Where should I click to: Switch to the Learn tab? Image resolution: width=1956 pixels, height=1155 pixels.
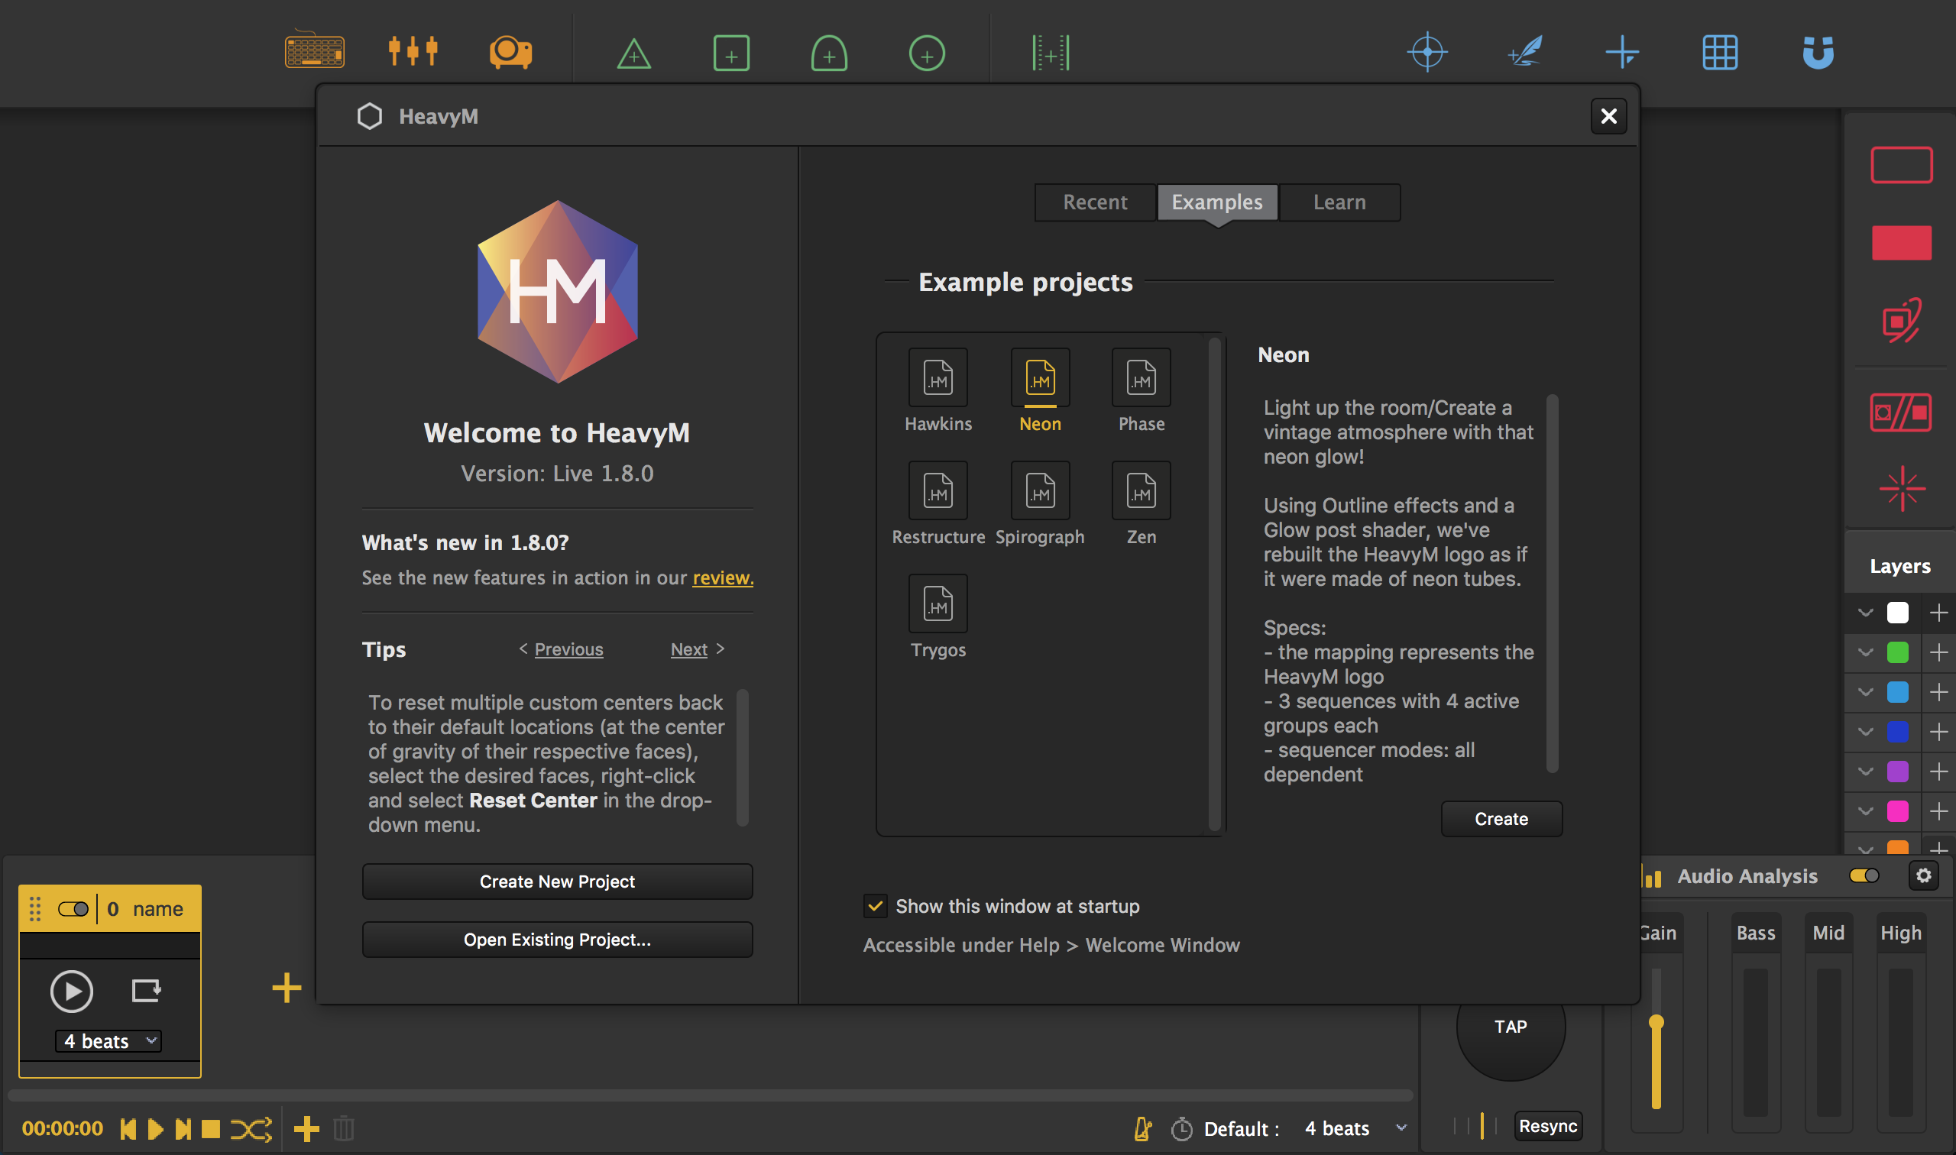click(1339, 202)
